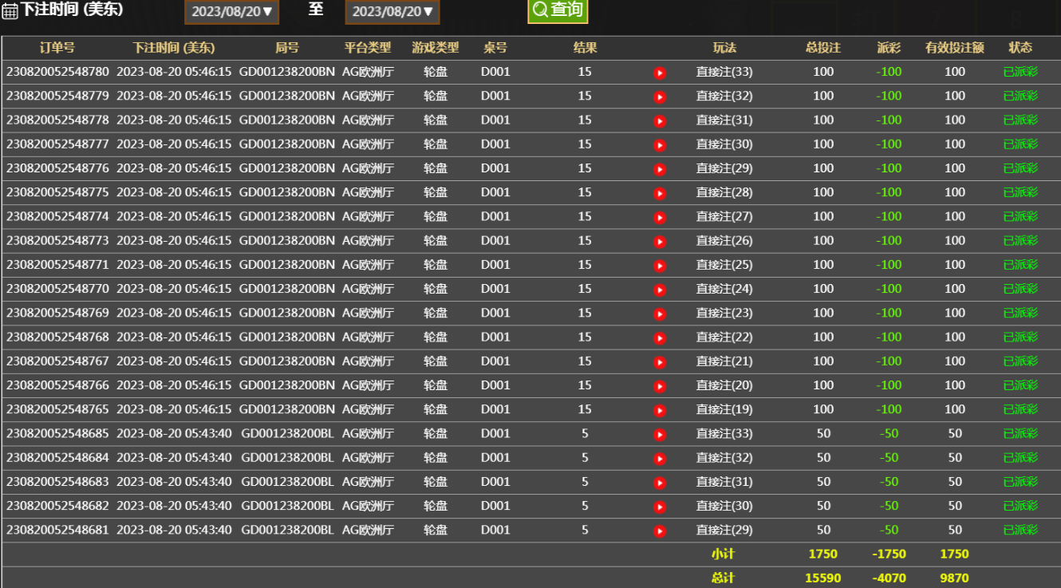Click grand total valid bet 9870

point(955,578)
